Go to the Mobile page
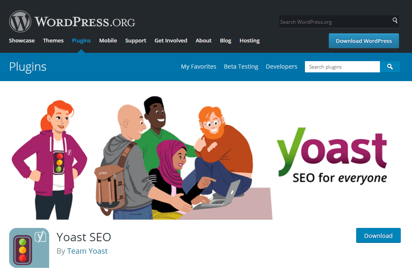The height and width of the screenshot is (277, 412). (108, 41)
